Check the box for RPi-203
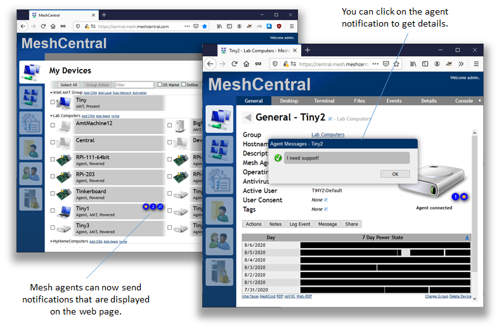Screen dimensions: 499x329 coord(53,177)
